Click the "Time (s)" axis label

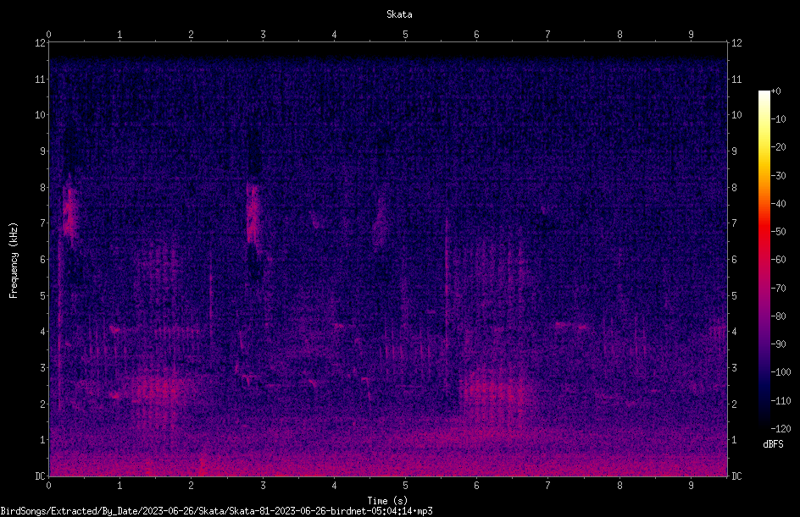click(387, 501)
